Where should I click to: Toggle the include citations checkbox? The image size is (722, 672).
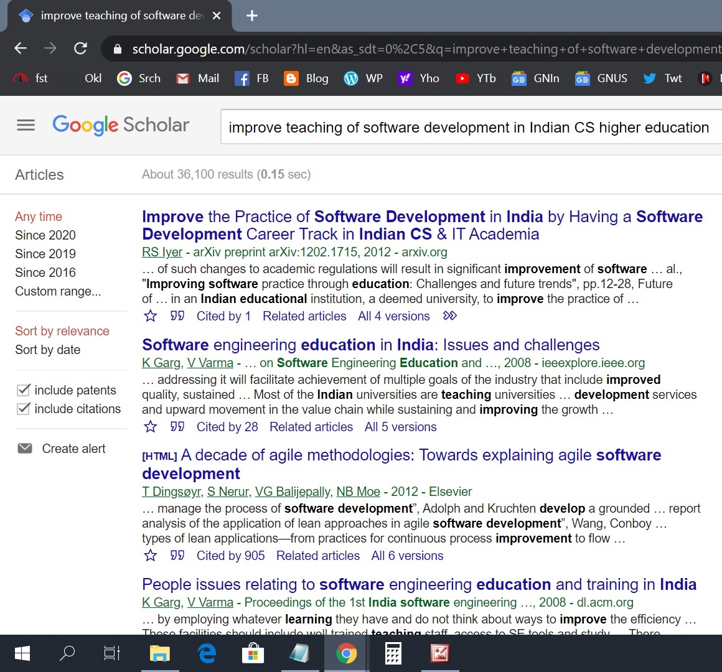point(24,409)
